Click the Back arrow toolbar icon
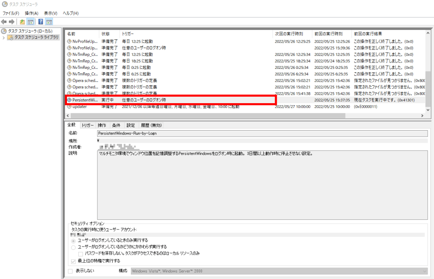The height and width of the screenshot is (279, 434). (x=4, y=22)
